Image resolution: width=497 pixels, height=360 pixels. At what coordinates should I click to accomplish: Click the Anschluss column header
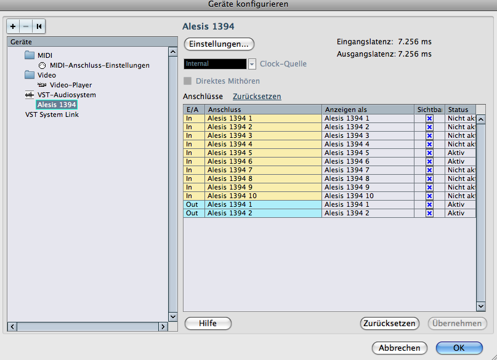[x=263, y=110]
